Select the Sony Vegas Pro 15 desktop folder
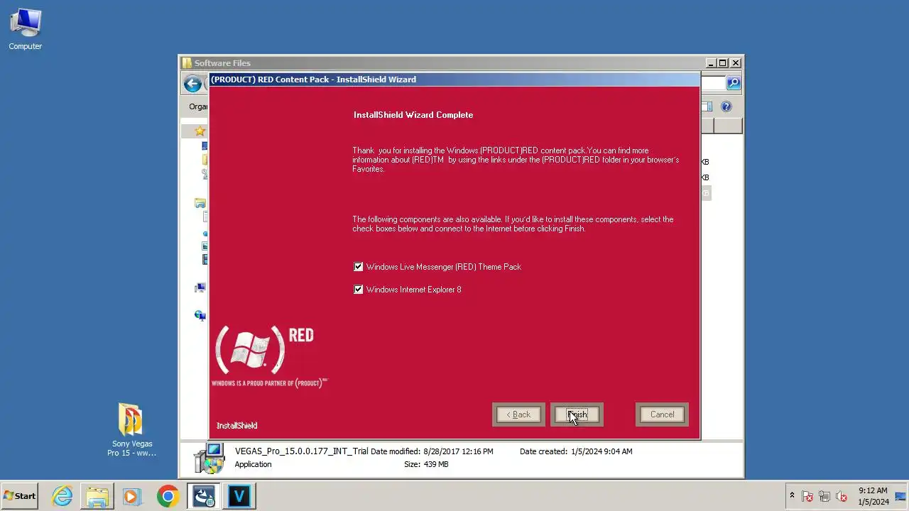This screenshot has width=909, height=511. pos(131,430)
